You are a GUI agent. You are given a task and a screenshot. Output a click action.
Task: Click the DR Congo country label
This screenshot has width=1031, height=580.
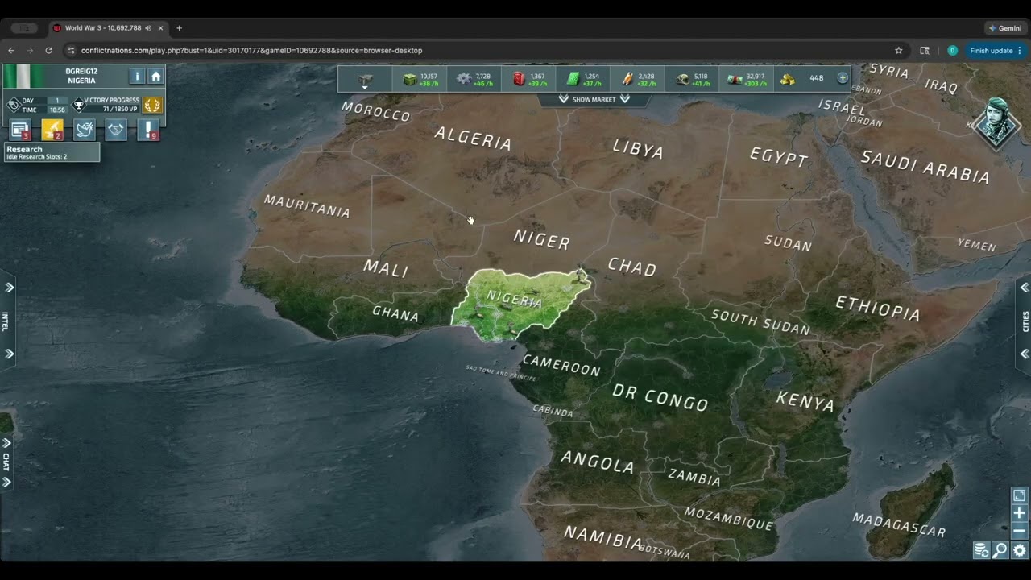point(660,397)
